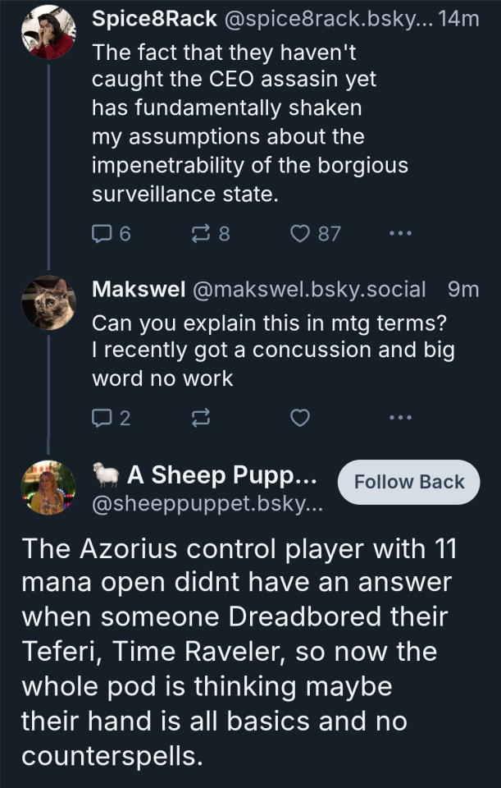This screenshot has height=788, width=501.
Task: Open the 14m timestamp on Spice8Rack's post
Action: click(458, 20)
